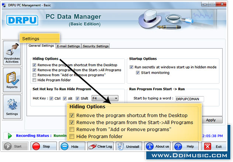Screen dimensions: 233x162
Task: Enable Hide Program folder checkbox in Settings tab
Action: (x=34, y=80)
